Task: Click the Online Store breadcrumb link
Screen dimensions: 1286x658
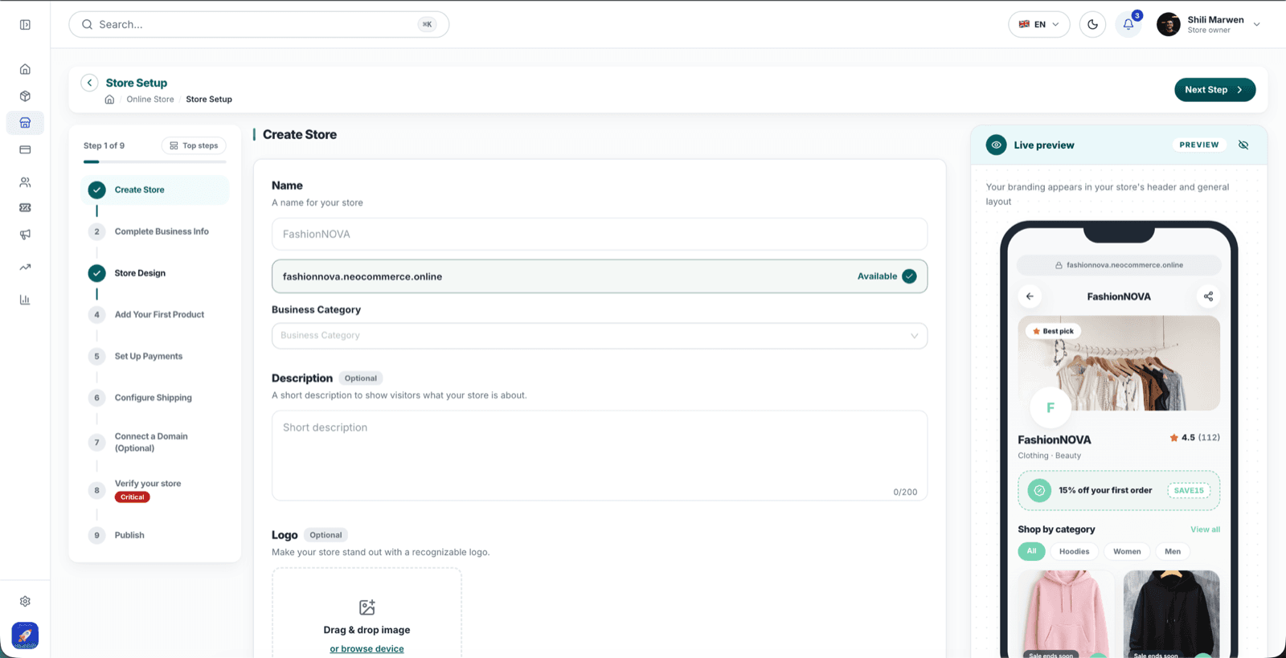Action: pos(150,100)
